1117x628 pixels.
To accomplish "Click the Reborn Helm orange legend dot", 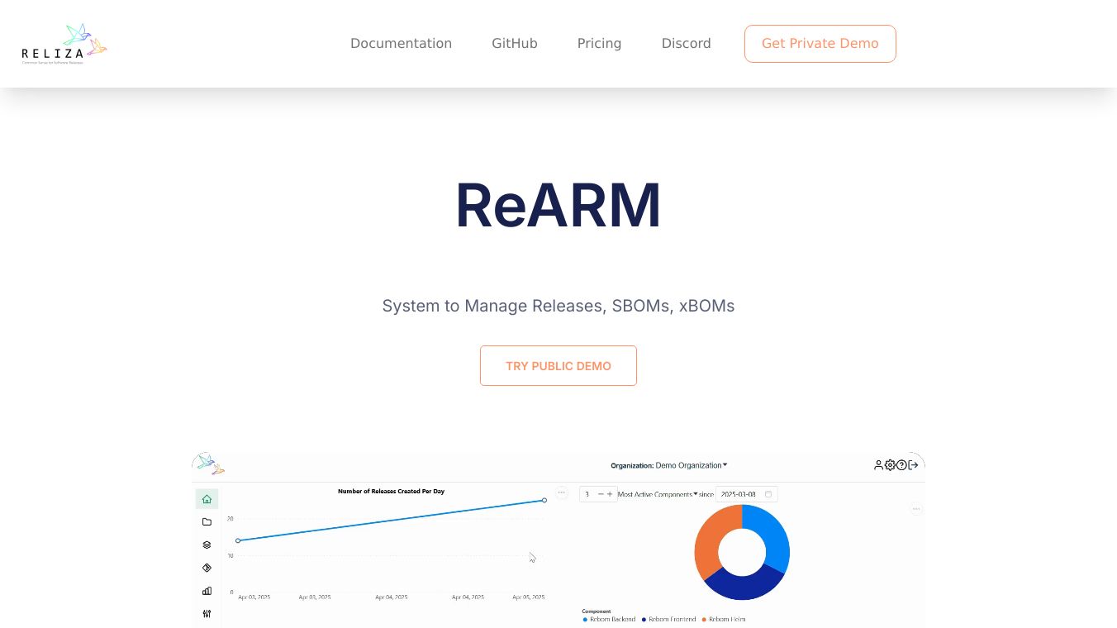I will tap(704, 619).
